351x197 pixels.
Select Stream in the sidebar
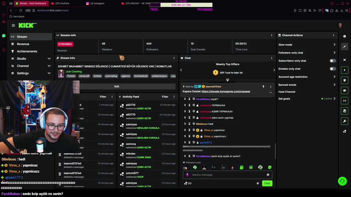31,37
